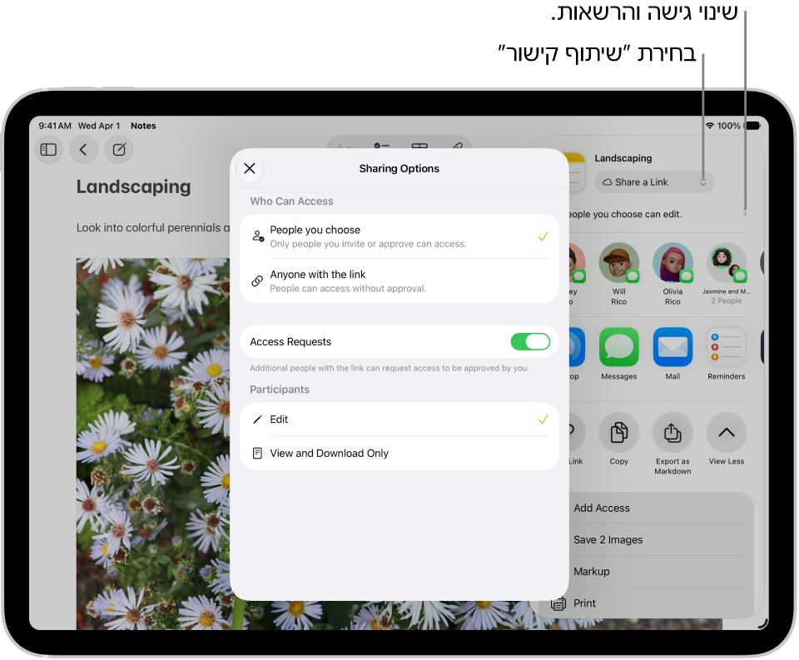Viewport: 799px width, 660px height.
Task: Collapse actions with View Less chevron
Action: pos(726,433)
